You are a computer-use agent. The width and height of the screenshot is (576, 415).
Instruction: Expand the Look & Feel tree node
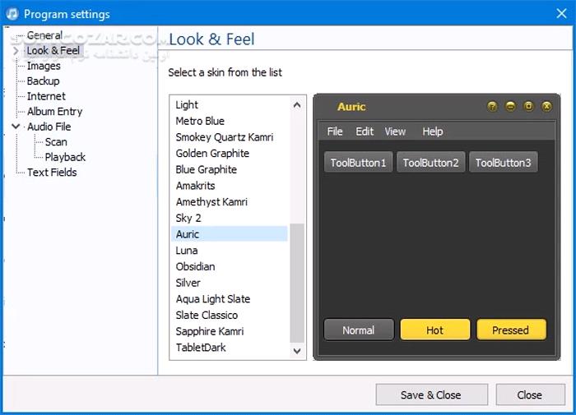[16, 51]
